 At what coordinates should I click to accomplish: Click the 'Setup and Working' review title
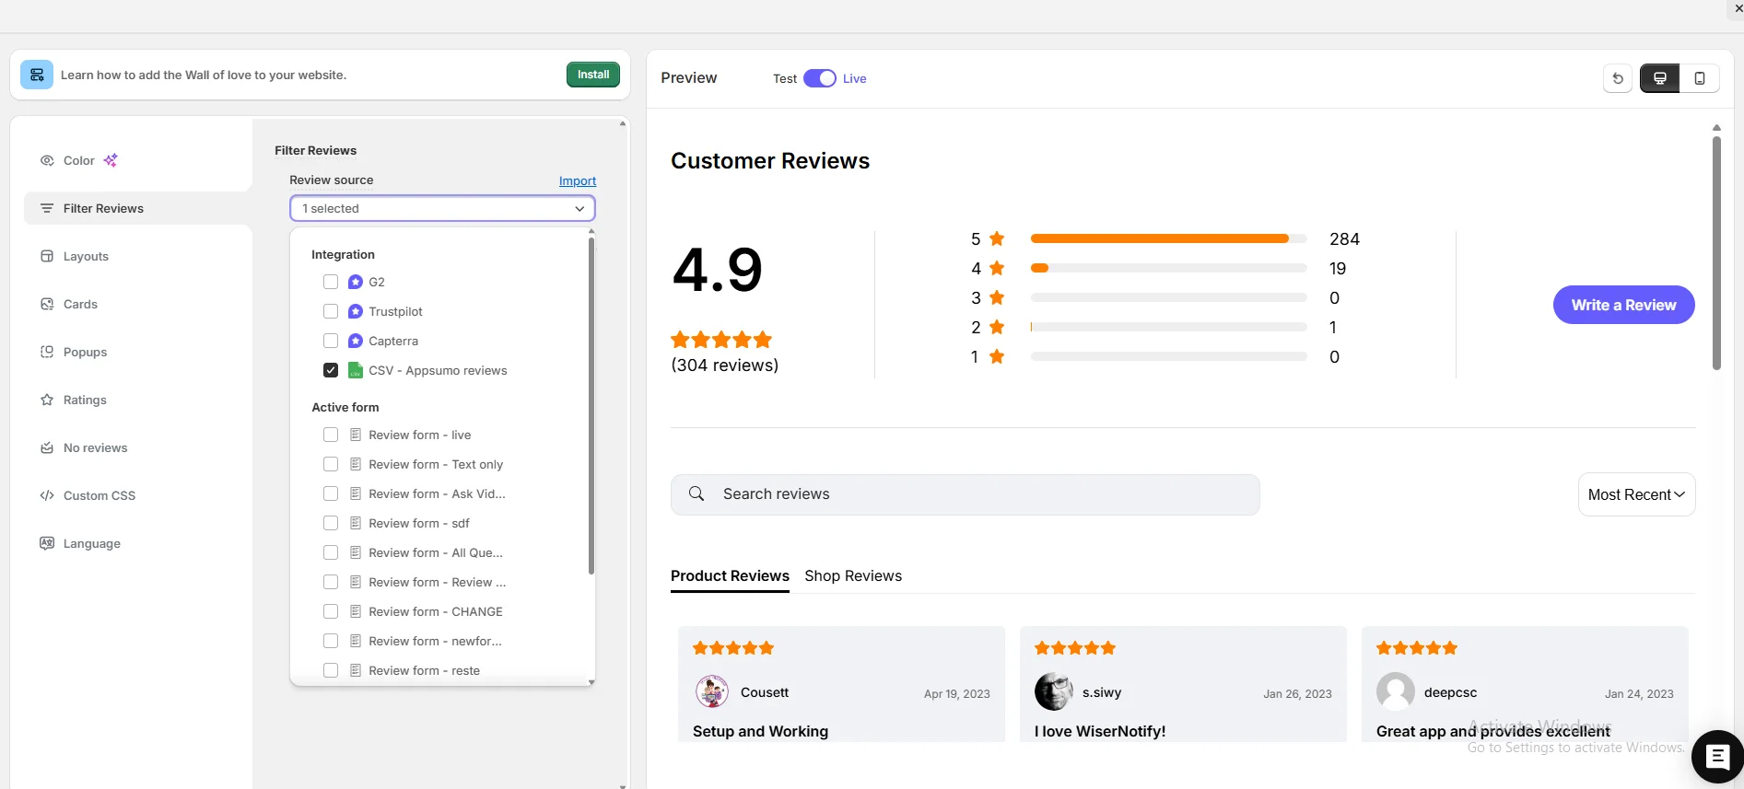761,731
